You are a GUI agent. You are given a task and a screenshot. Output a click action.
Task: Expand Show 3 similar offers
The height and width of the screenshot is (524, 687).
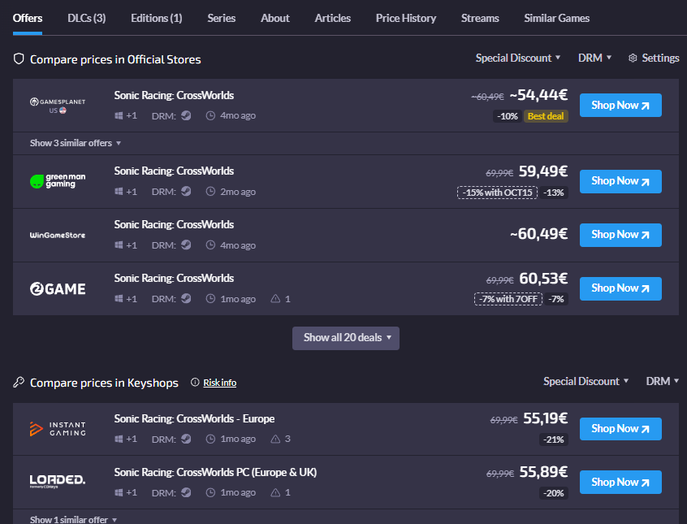(76, 143)
